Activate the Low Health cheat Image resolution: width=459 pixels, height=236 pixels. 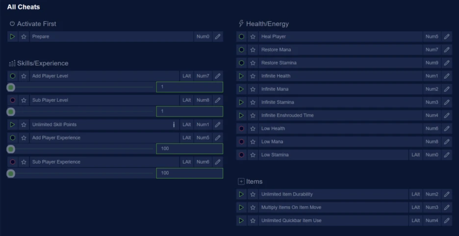click(241, 129)
